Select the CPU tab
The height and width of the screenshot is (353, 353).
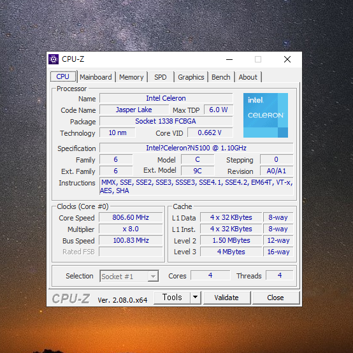pyautogui.click(x=63, y=76)
